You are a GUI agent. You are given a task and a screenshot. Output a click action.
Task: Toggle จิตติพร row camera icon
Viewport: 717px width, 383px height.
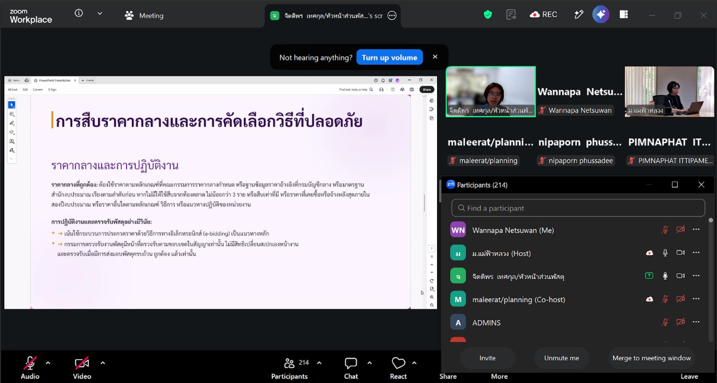point(680,276)
